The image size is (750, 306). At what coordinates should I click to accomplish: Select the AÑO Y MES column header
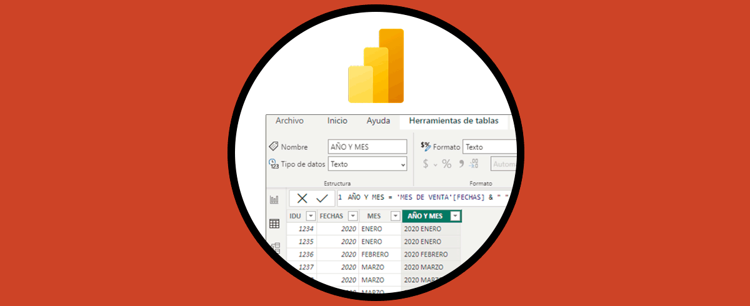click(x=432, y=216)
